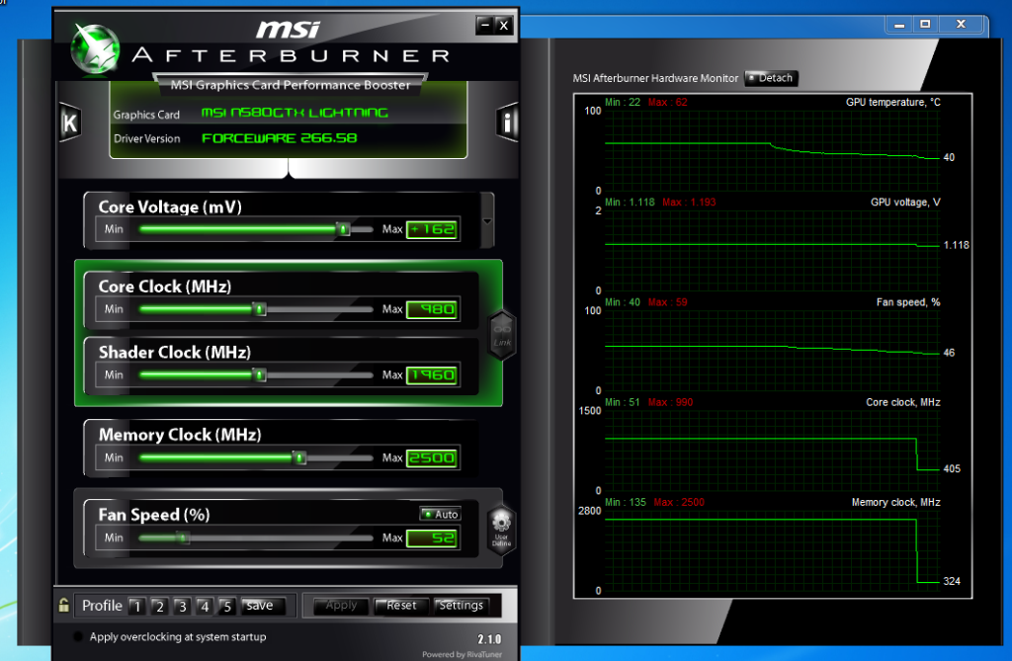The image size is (1012, 661).
Task: Toggle the Auto fan speed button
Action: click(441, 514)
